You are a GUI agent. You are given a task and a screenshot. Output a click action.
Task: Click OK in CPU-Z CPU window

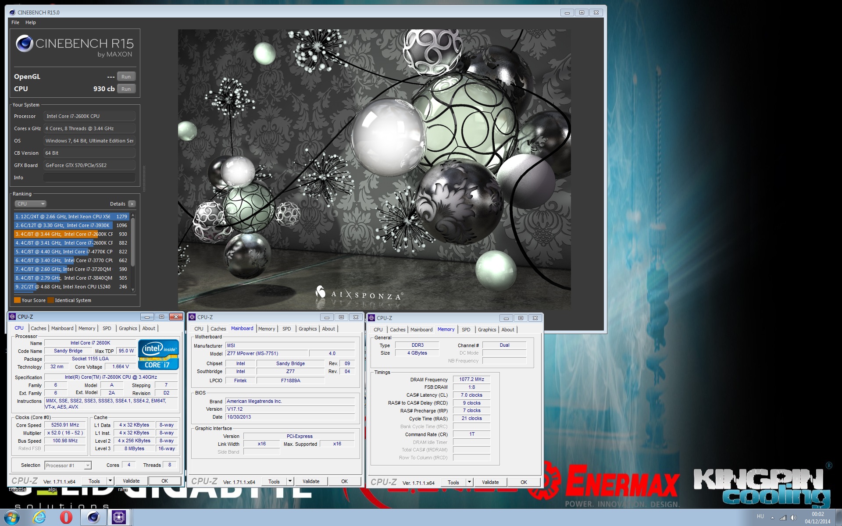pos(165,481)
